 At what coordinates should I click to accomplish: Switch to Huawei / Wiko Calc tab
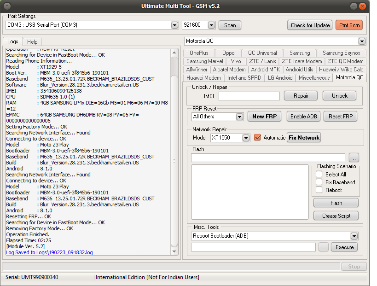(x=341, y=70)
